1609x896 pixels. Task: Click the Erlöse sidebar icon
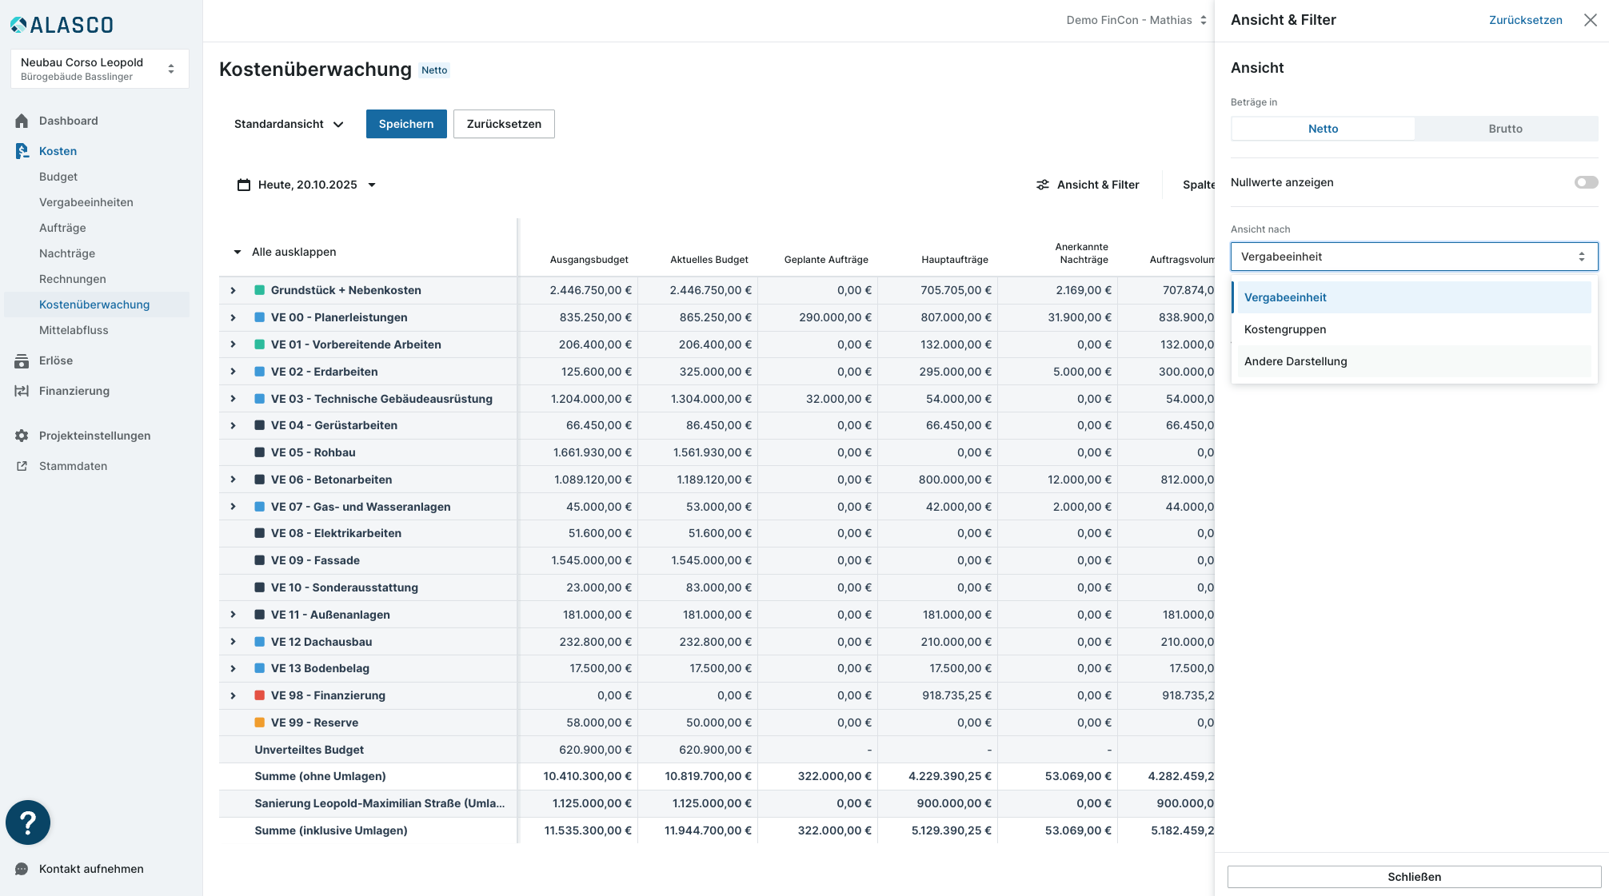pyautogui.click(x=22, y=360)
